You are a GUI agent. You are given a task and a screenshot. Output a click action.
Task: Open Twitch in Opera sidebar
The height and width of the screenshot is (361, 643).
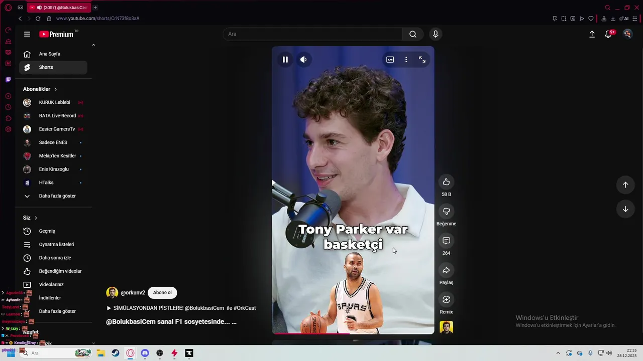coord(8,80)
